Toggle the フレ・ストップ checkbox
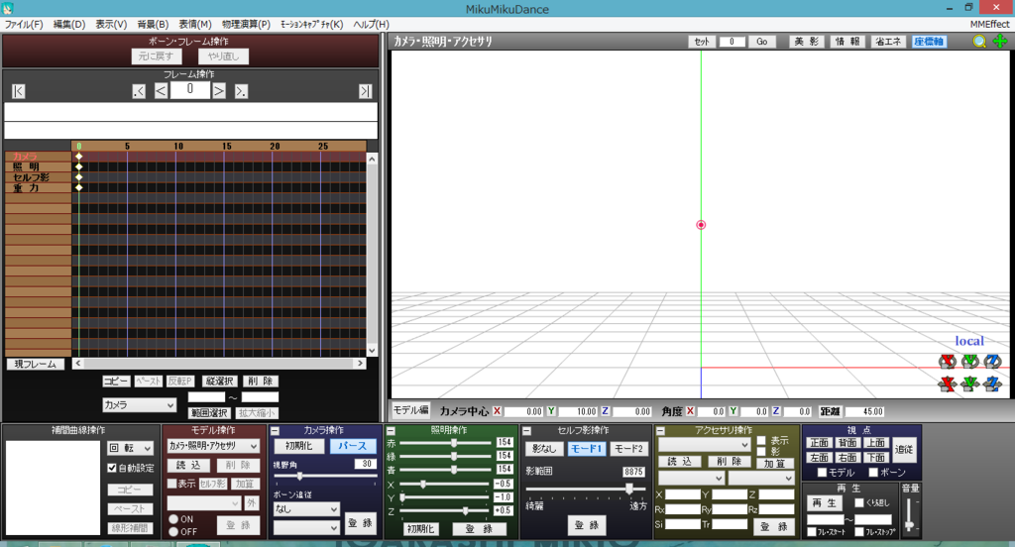1015x547 pixels. 859,532
